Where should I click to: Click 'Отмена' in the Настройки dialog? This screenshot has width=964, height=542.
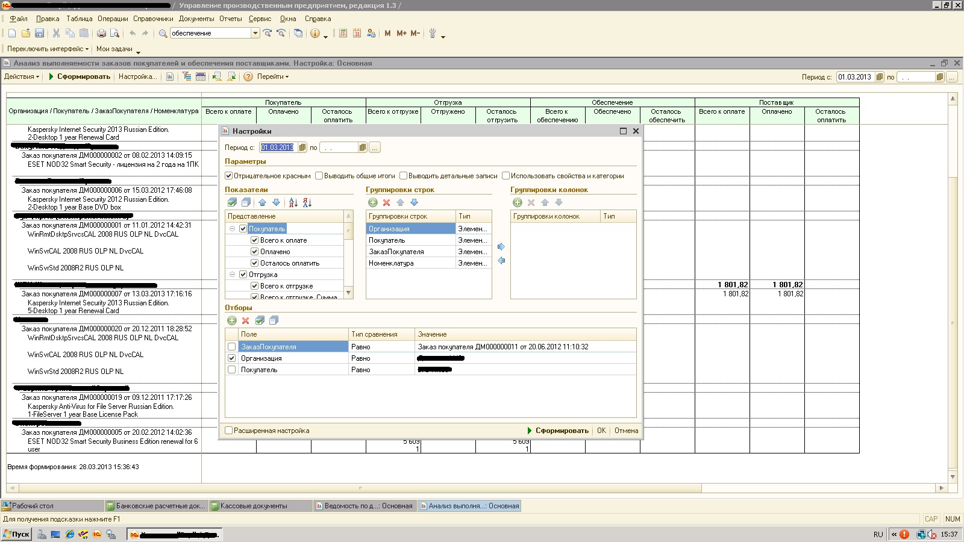point(626,431)
